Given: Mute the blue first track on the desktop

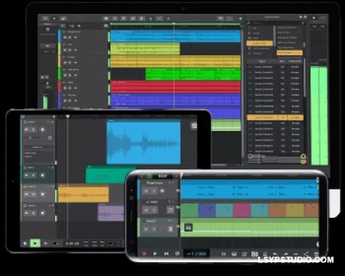Looking at the screenshot, I should point(65,38).
